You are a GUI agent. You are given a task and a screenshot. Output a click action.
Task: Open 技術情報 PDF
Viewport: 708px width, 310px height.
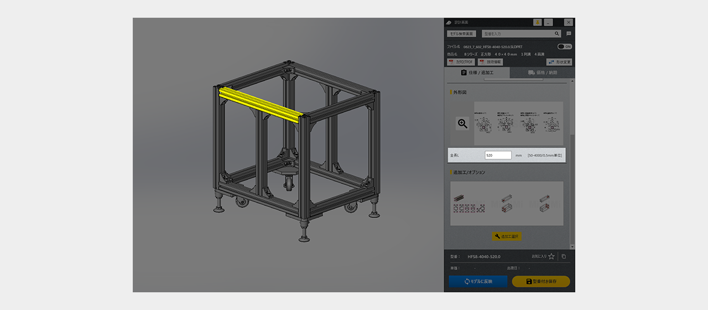click(490, 62)
